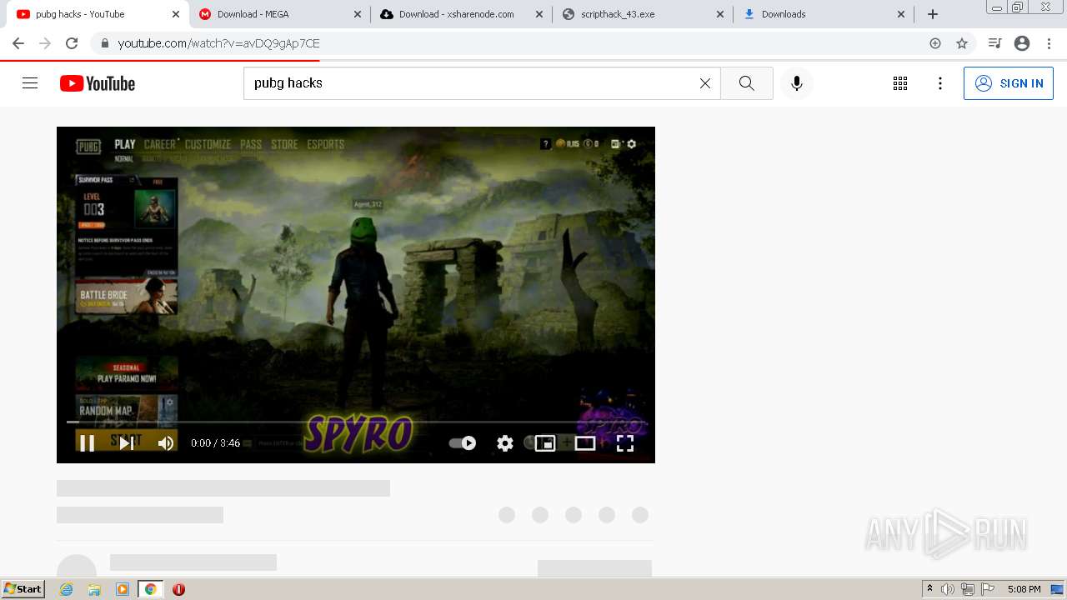1067x600 pixels.
Task: Open the install/add circle icon in address bar
Action: click(935, 43)
